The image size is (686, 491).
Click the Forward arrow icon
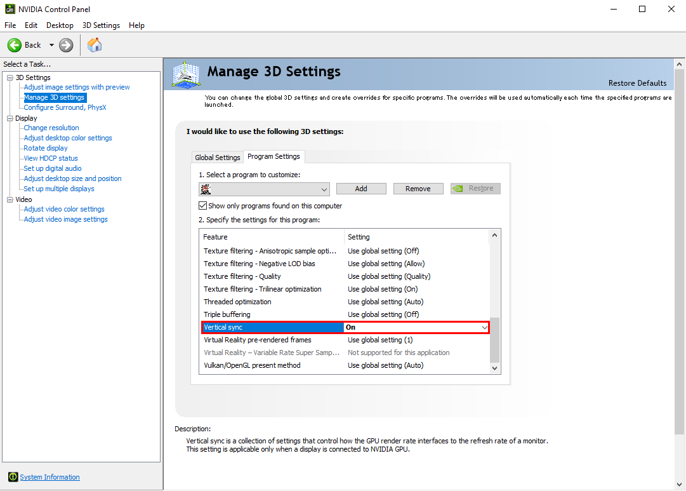pyautogui.click(x=66, y=45)
